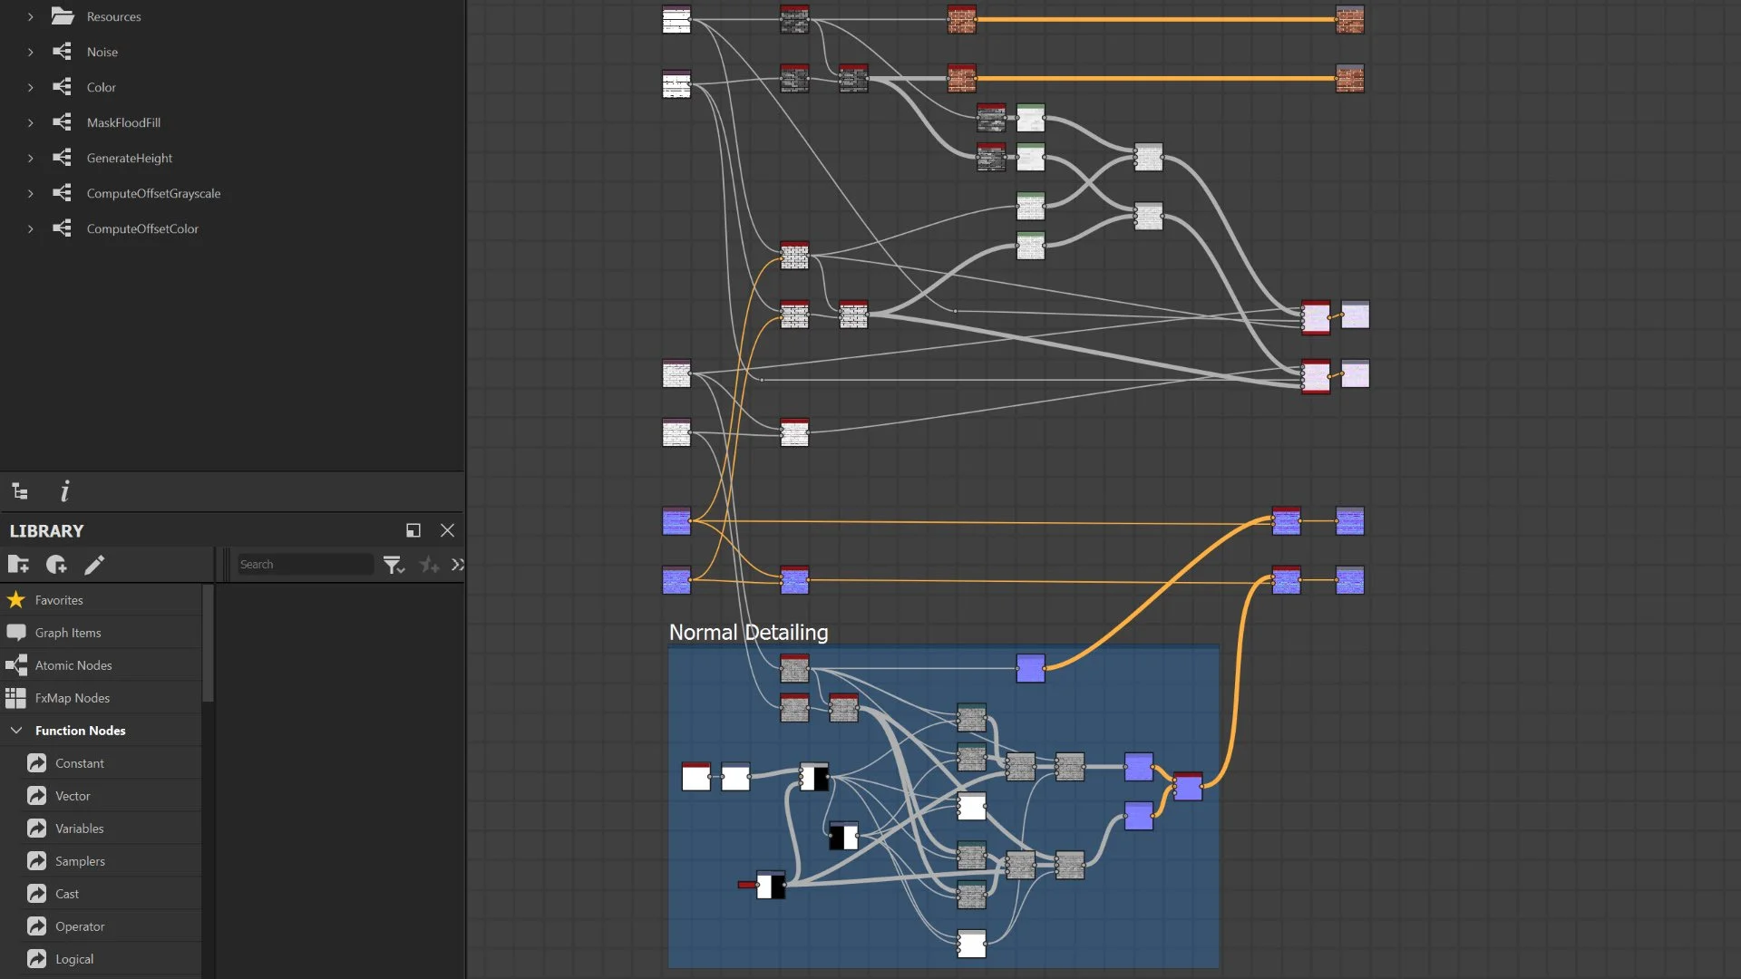Click the pencil edit icon in Library
Image resolution: width=1741 pixels, height=979 pixels.
[x=94, y=565]
